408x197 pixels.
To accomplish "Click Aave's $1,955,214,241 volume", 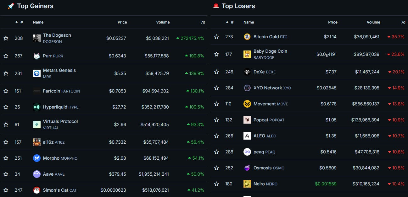I will click(154, 174).
